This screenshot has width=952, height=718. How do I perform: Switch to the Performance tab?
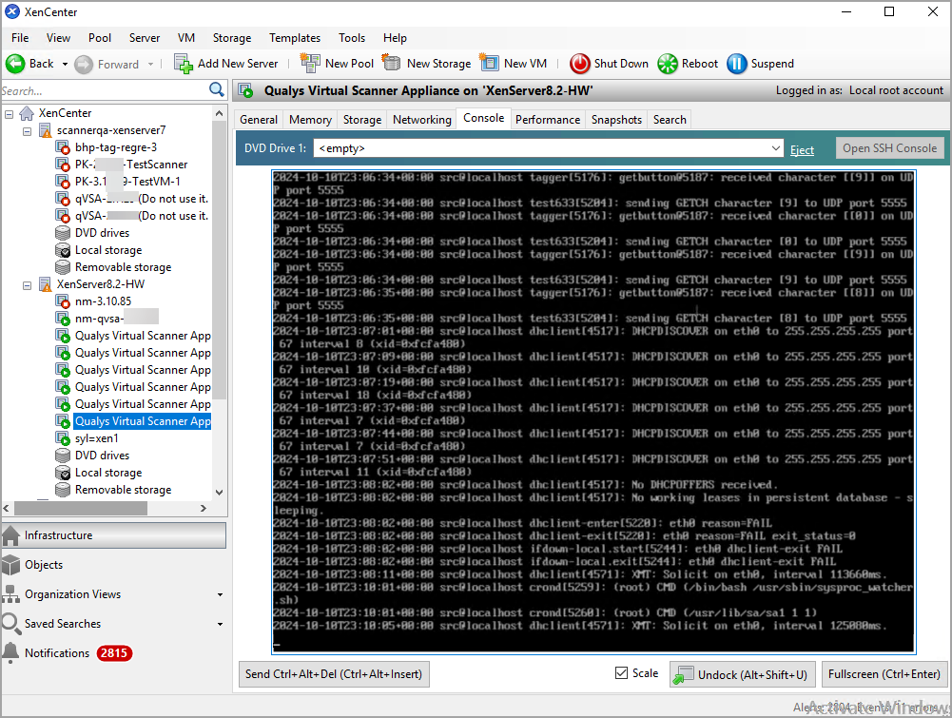[x=548, y=120]
